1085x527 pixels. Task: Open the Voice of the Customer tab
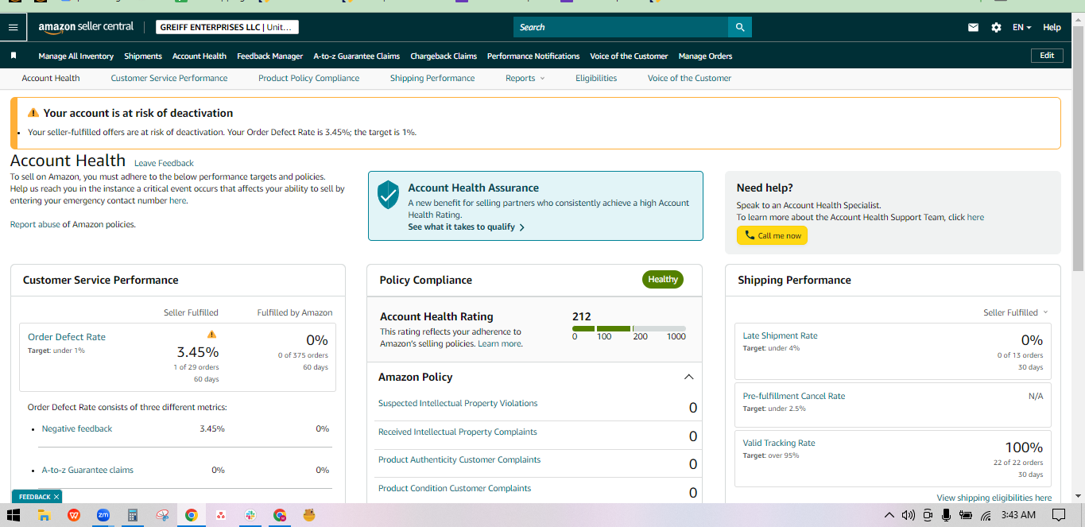tap(689, 78)
